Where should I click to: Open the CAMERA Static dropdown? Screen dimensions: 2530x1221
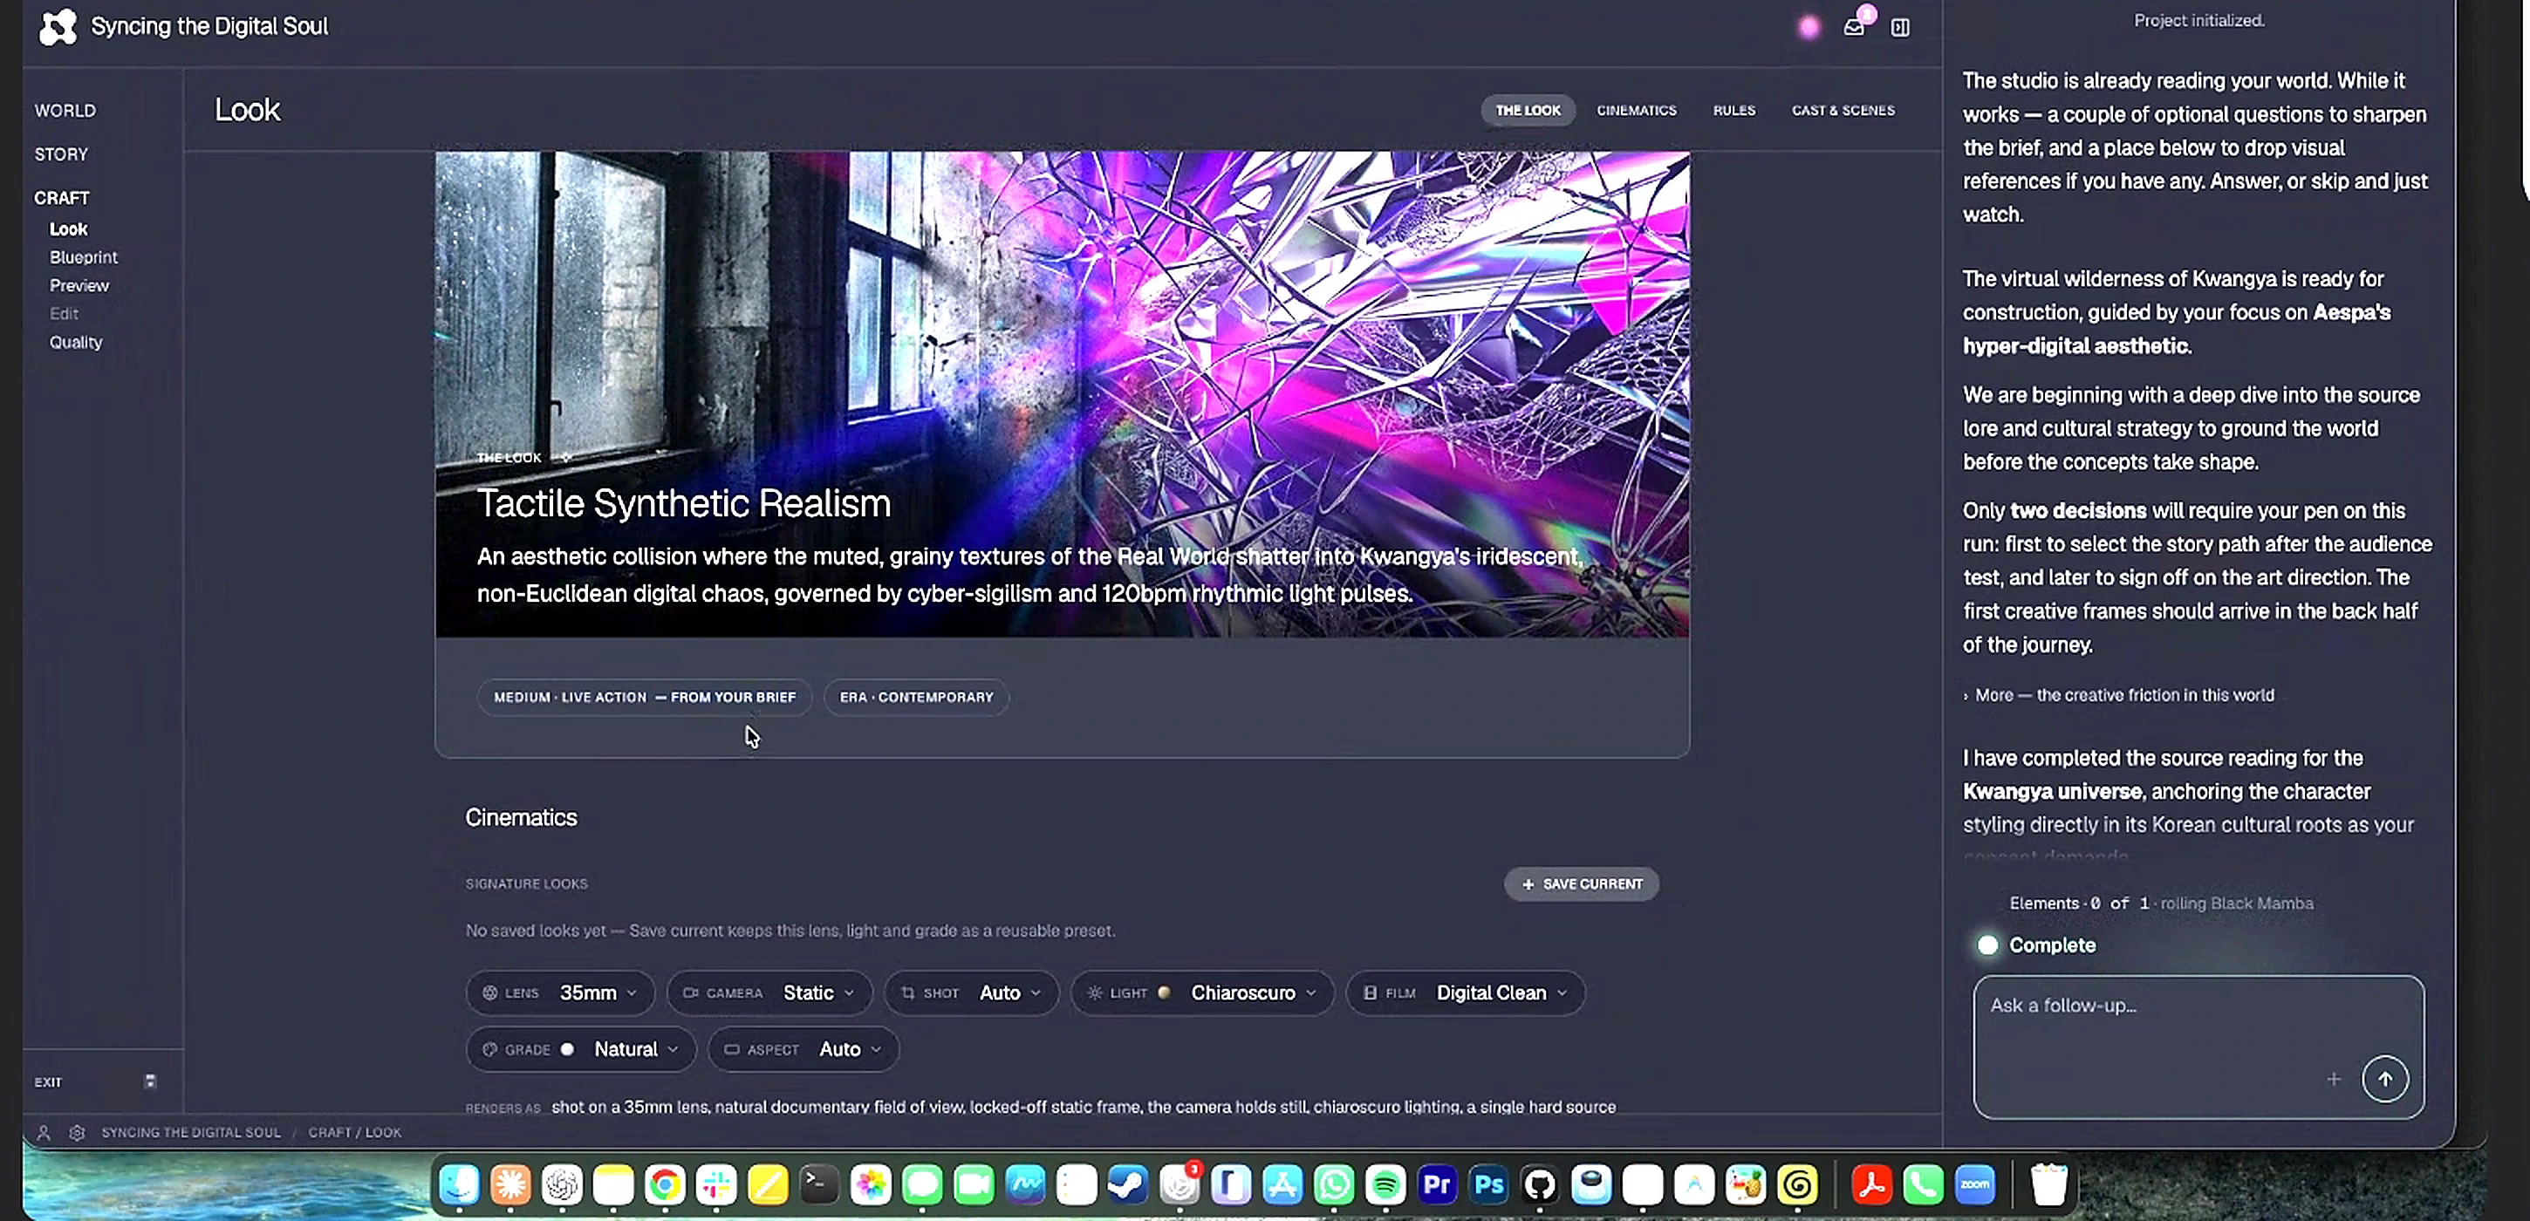point(769,992)
